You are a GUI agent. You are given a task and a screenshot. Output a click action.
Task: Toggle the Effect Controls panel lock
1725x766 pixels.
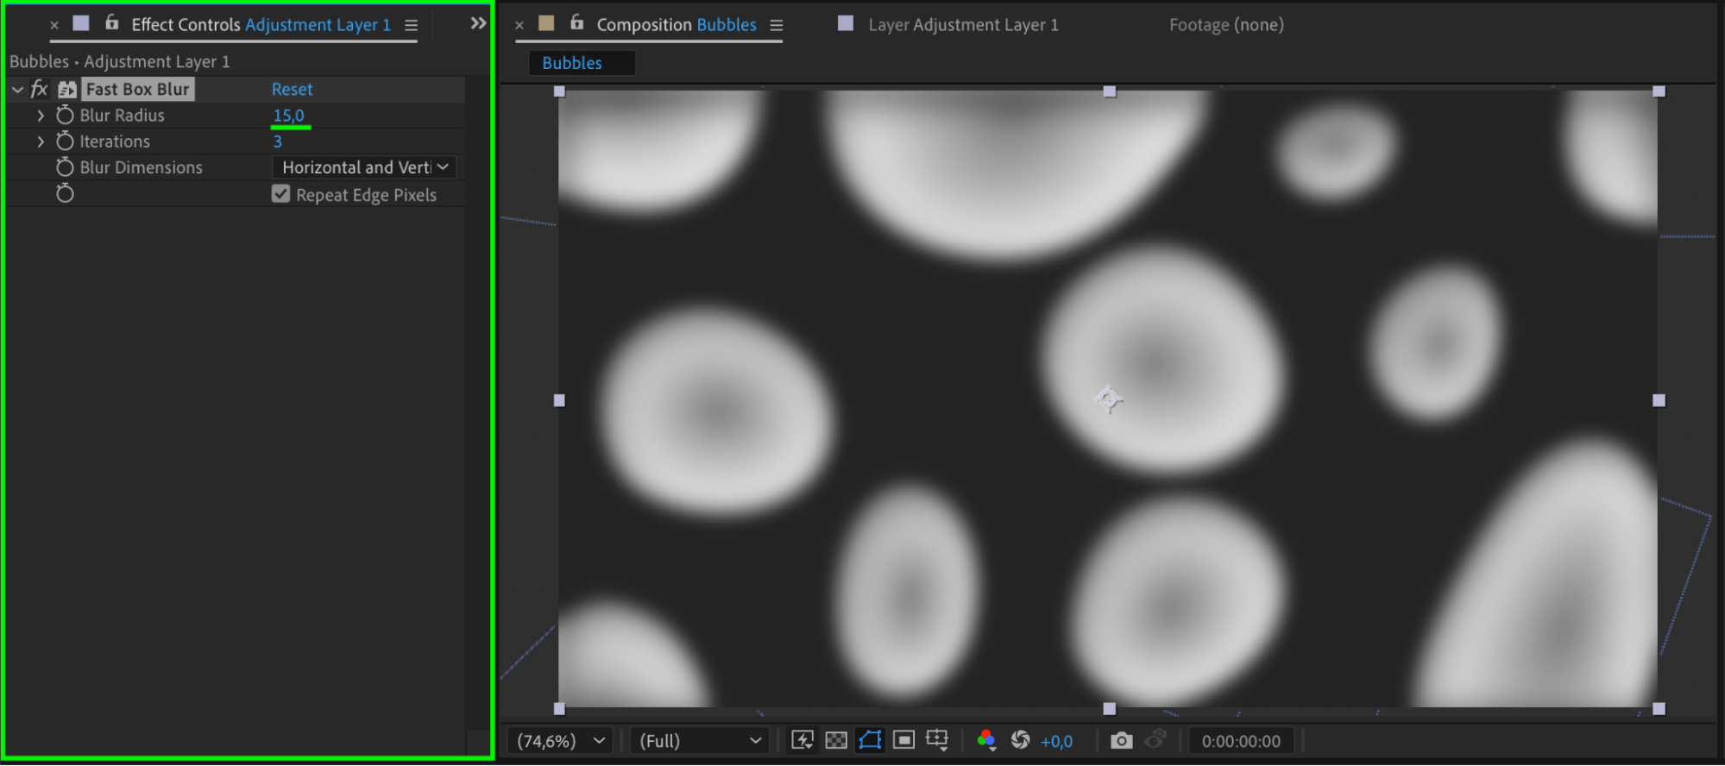click(x=112, y=22)
